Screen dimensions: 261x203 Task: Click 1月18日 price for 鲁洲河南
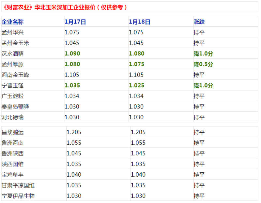click(x=138, y=143)
